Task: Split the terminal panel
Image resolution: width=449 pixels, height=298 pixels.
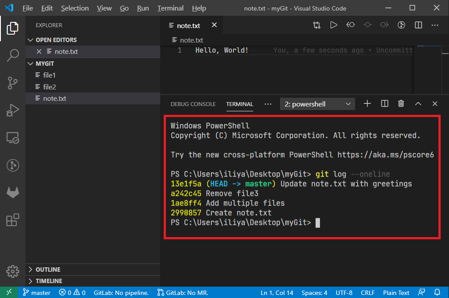Action: [384, 103]
